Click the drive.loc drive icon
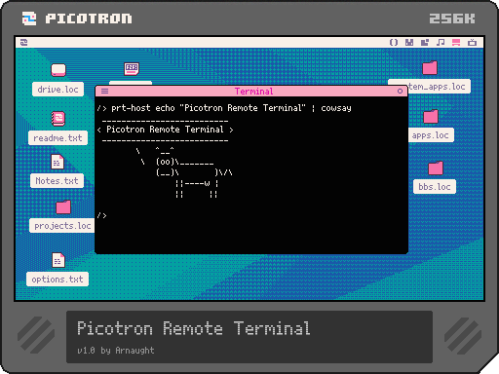Viewport: 499px width, 374px height. (58, 70)
